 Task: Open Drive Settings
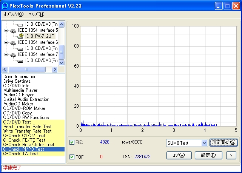point(17,81)
